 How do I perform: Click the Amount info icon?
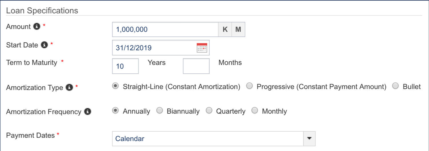(37, 26)
